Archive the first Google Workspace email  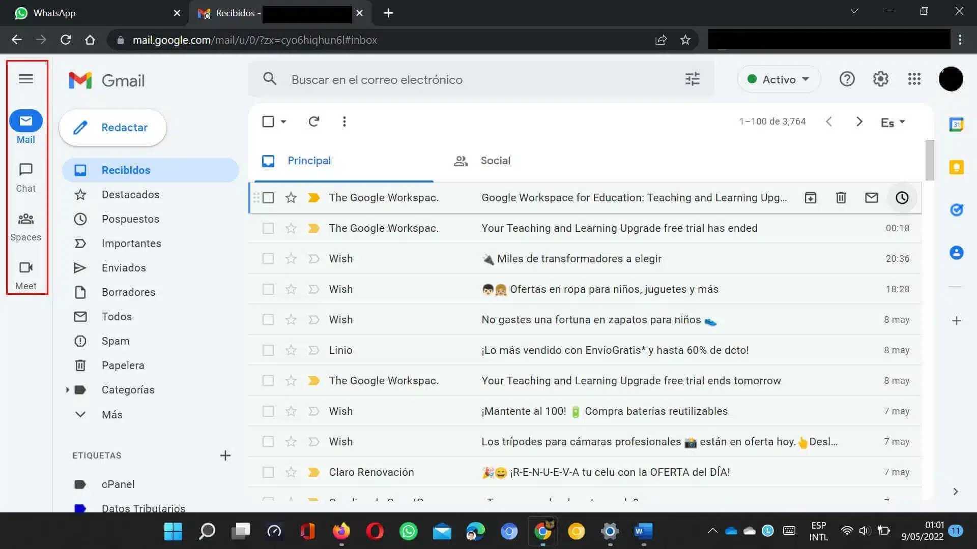[x=811, y=198]
